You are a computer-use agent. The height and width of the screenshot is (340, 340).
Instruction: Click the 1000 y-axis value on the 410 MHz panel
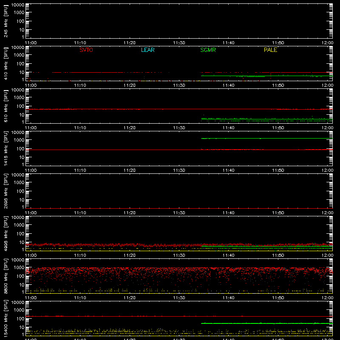point(19,55)
